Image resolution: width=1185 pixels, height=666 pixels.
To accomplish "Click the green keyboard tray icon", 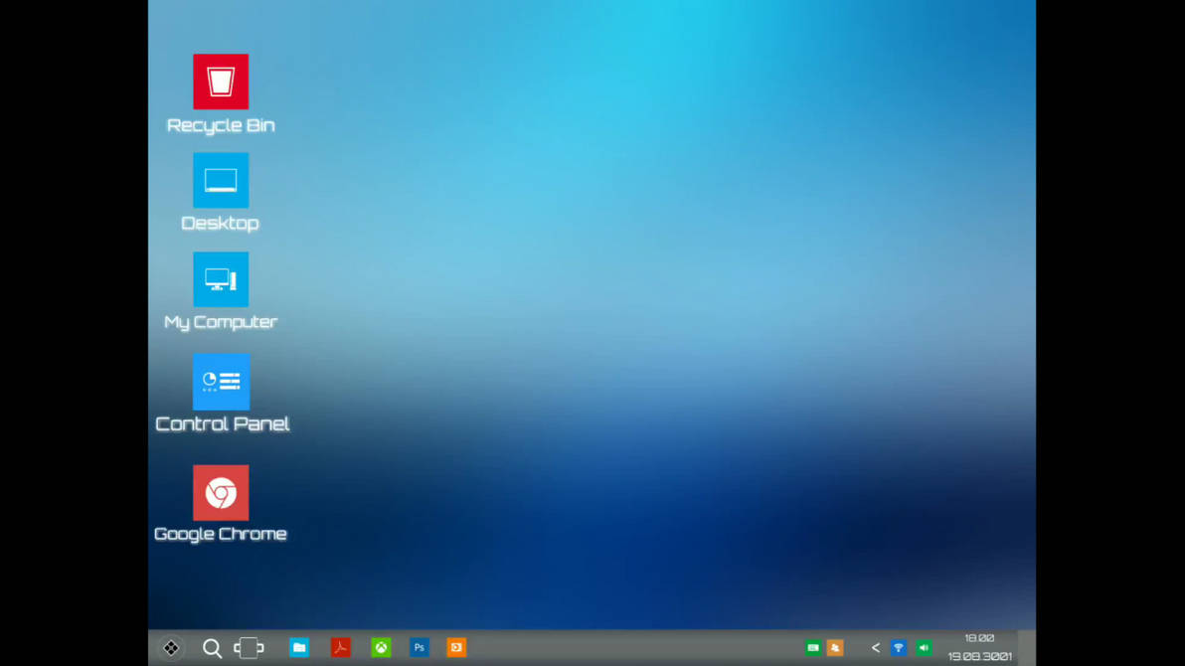I will [x=813, y=648].
